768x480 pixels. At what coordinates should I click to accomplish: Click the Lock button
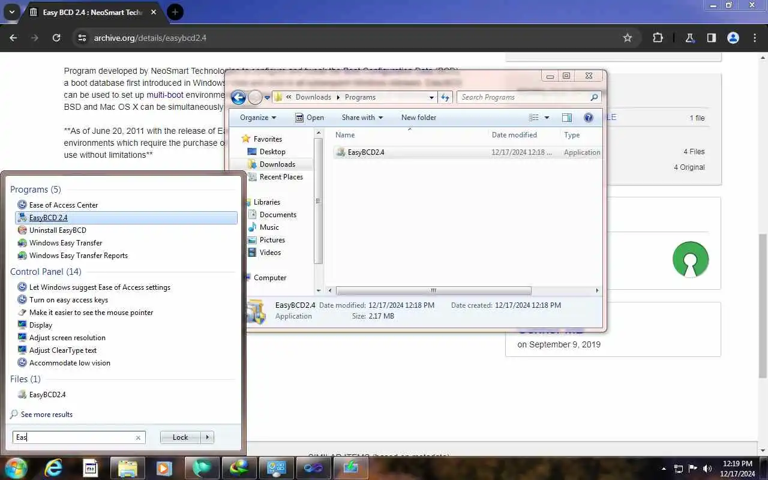tap(180, 437)
